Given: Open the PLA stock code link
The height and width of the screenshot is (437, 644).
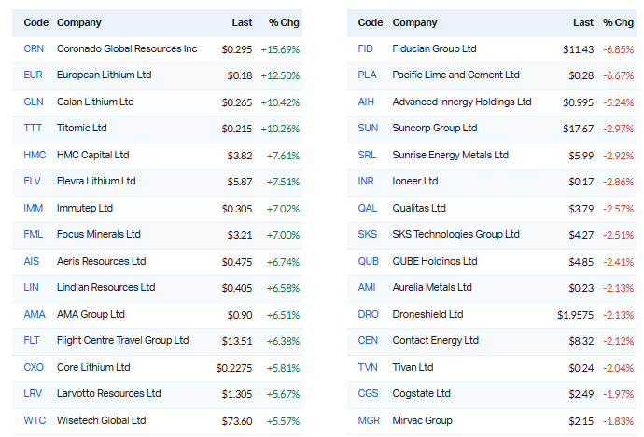Looking at the screenshot, I should tap(367, 75).
